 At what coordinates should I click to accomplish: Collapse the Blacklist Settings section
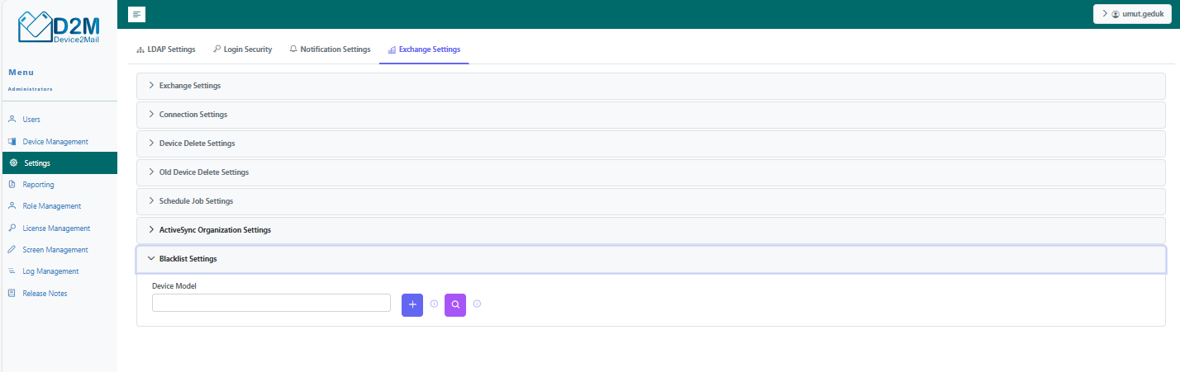click(188, 259)
